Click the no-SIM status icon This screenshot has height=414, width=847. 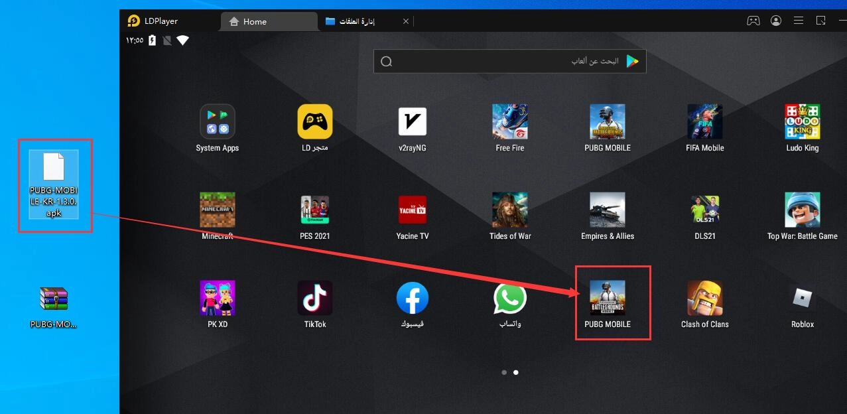click(x=167, y=40)
